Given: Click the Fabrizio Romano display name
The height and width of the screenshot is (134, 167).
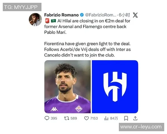Looking at the screenshot, I should [x=62, y=15].
